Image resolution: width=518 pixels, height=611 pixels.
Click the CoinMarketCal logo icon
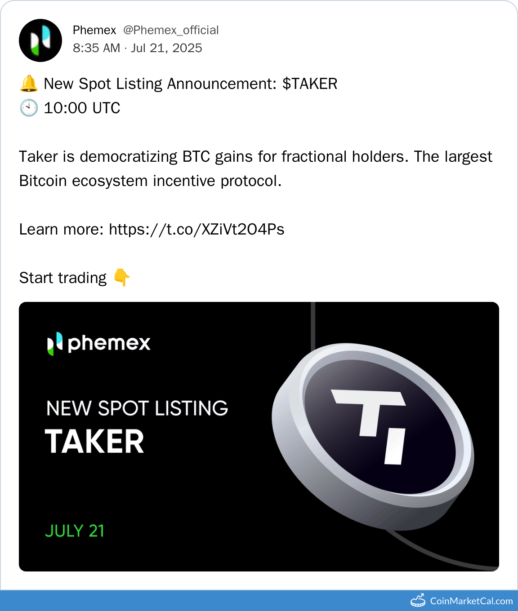[418, 601]
